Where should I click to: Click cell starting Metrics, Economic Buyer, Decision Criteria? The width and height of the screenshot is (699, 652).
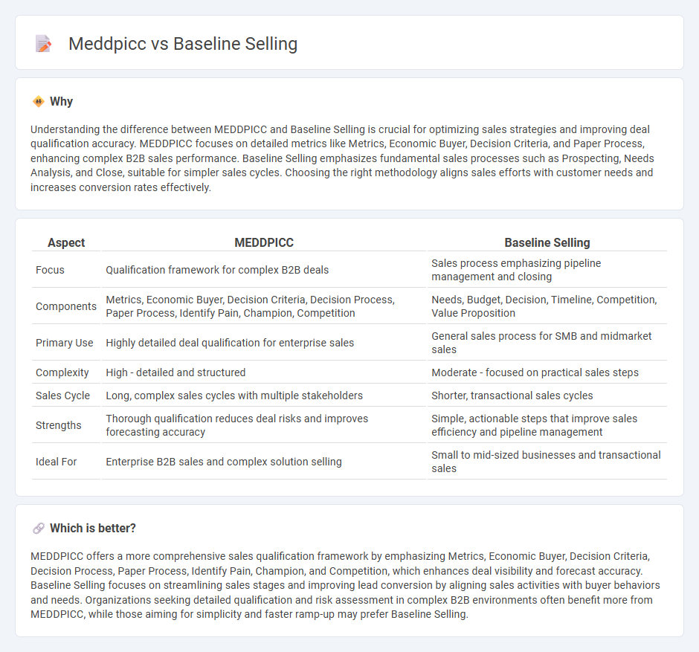[264, 306]
